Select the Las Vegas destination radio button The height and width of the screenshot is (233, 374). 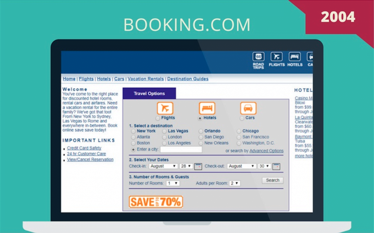164,131
